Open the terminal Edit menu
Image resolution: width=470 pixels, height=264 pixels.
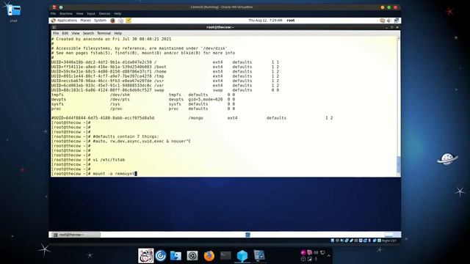coord(65,33)
